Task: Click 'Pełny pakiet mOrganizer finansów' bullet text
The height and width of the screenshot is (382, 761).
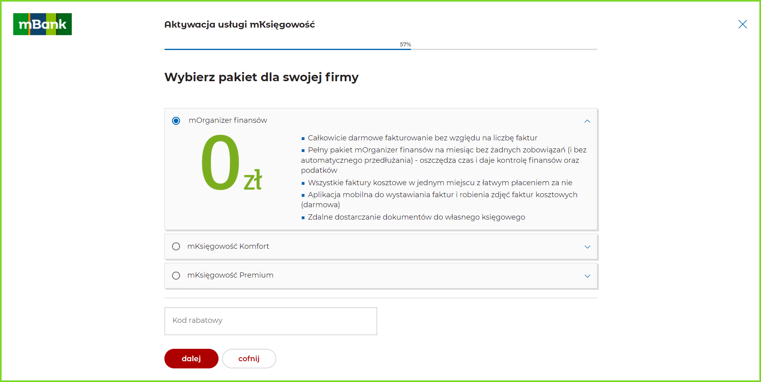Action: click(444, 160)
